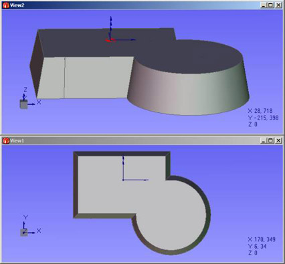The image size is (285, 264).
Task: Click the XY axis triad cube in View1
Action: tap(24, 233)
